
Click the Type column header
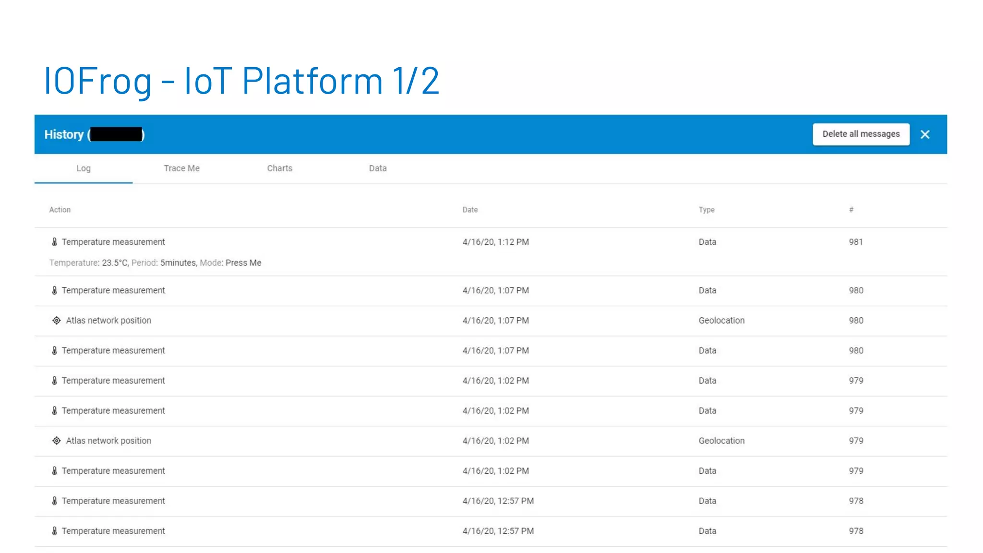(707, 210)
